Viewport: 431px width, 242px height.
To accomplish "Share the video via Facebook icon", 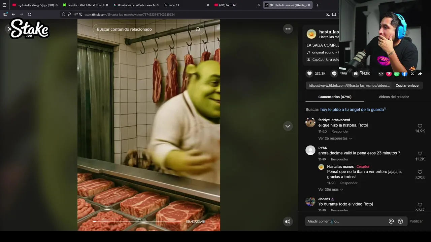I will tap(404, 74).
